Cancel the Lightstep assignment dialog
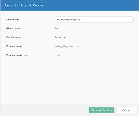The width and height of the screenshot is (139, 116). [x=126, y=110]
